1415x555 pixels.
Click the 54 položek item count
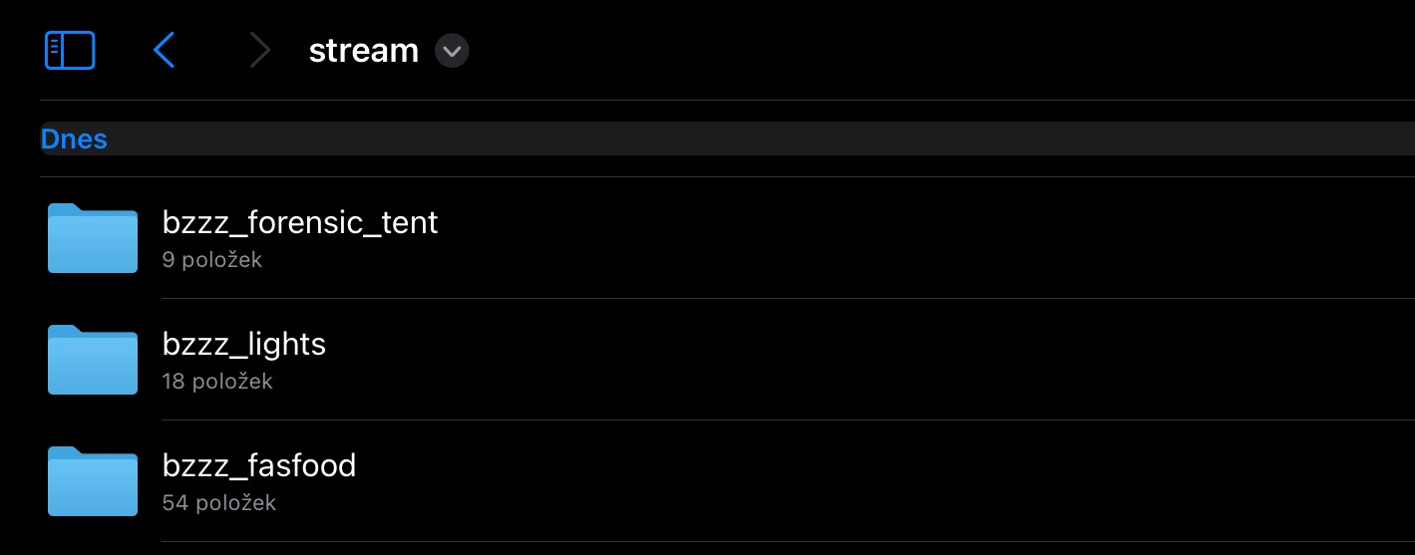tap(218, 503)
